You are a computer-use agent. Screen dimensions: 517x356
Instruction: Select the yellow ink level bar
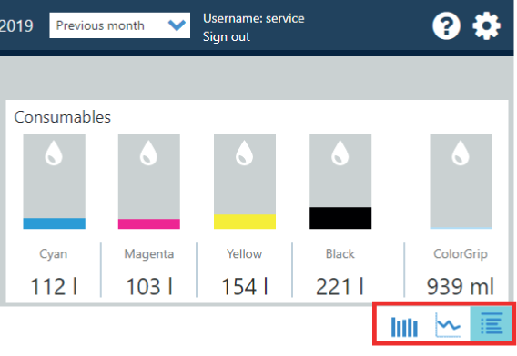(245, 222)
